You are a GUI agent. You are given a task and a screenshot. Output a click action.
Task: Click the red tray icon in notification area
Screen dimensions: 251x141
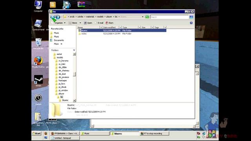pos(198,134)
